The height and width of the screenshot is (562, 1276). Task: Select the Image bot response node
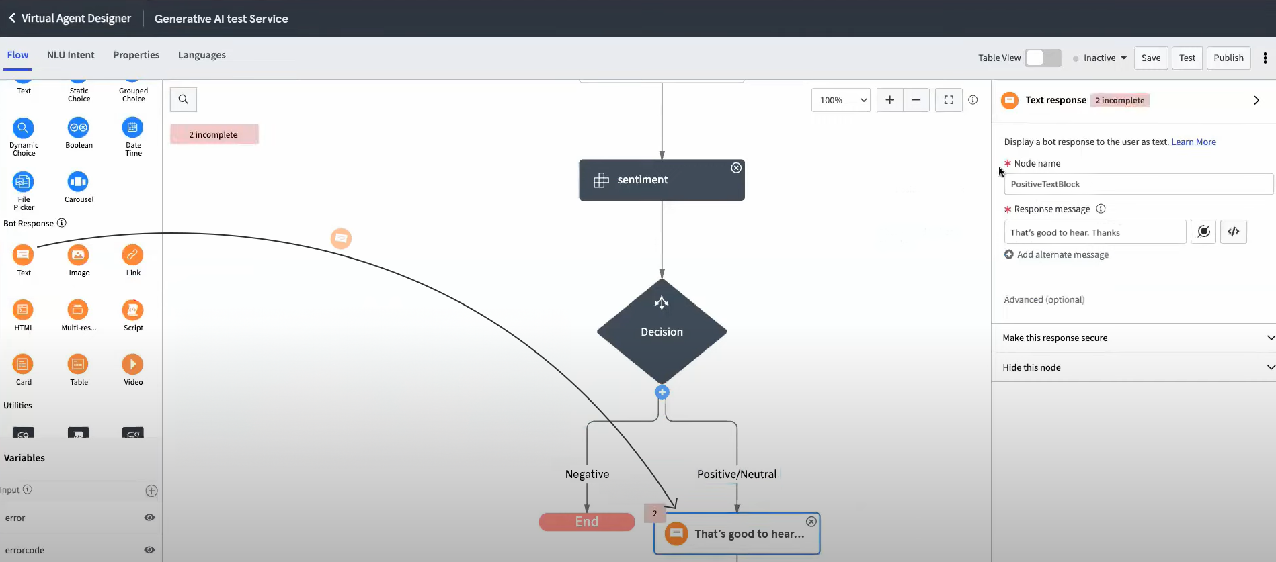click(x=79, y=255)
